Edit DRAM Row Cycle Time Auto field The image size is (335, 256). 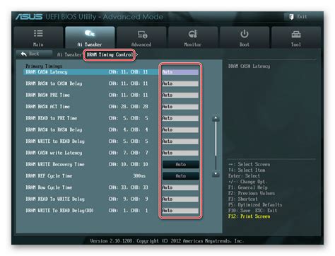(180, 187)
